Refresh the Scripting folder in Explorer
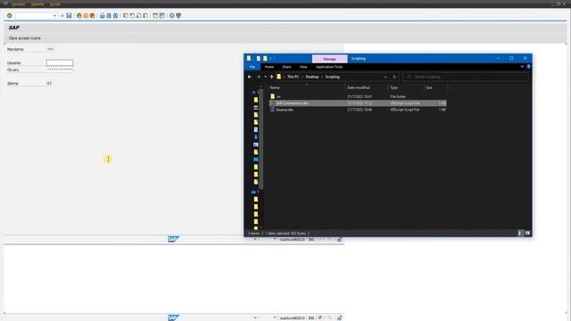571x321 pixels. coord(394,77)
